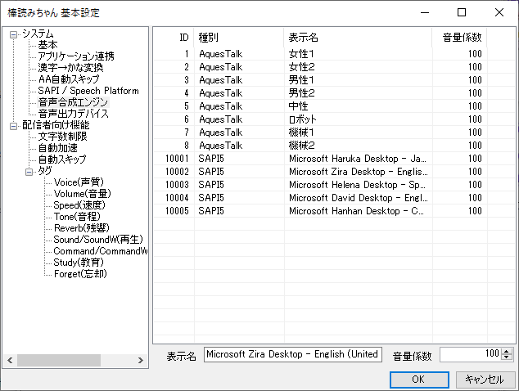Select Forget(忘却) tag item
This screenshot has width=519, height=391.
point(80,274)
